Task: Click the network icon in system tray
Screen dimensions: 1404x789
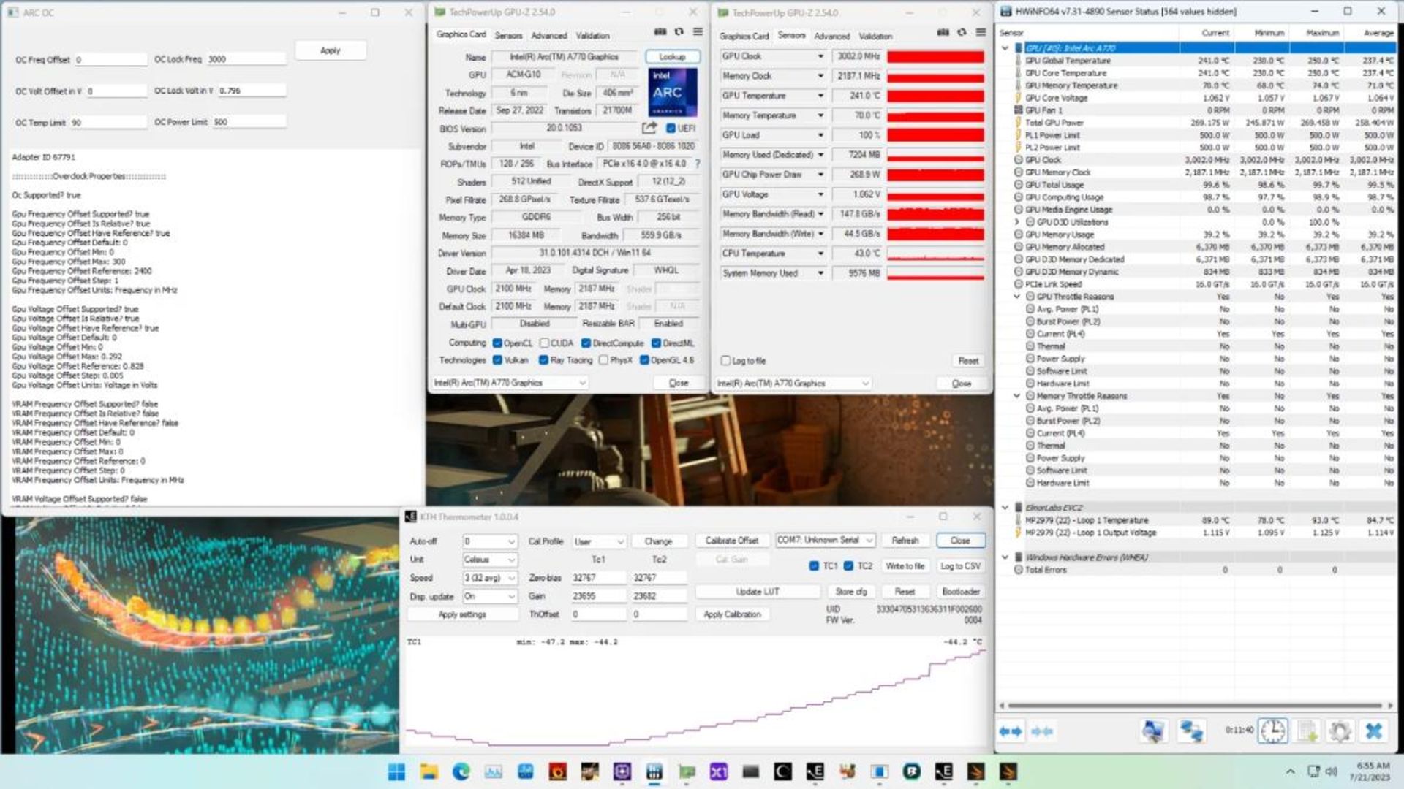Action: pyautogui.click(x=1313, y=771)
